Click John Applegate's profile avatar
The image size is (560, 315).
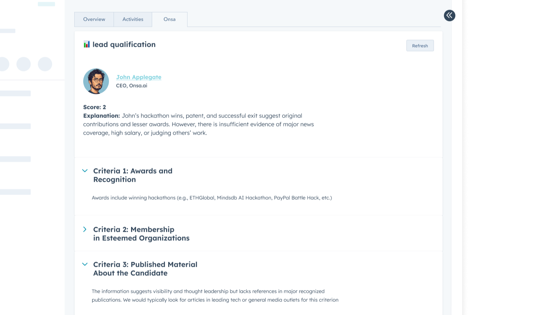click(x=96, y=81)
